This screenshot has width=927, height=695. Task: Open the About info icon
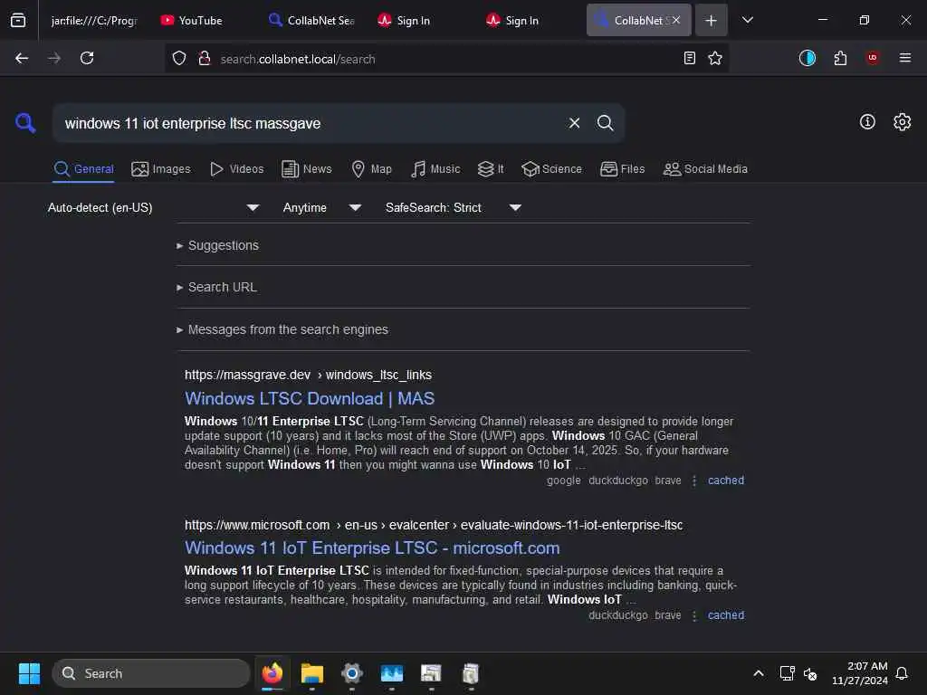pos(866,122)
